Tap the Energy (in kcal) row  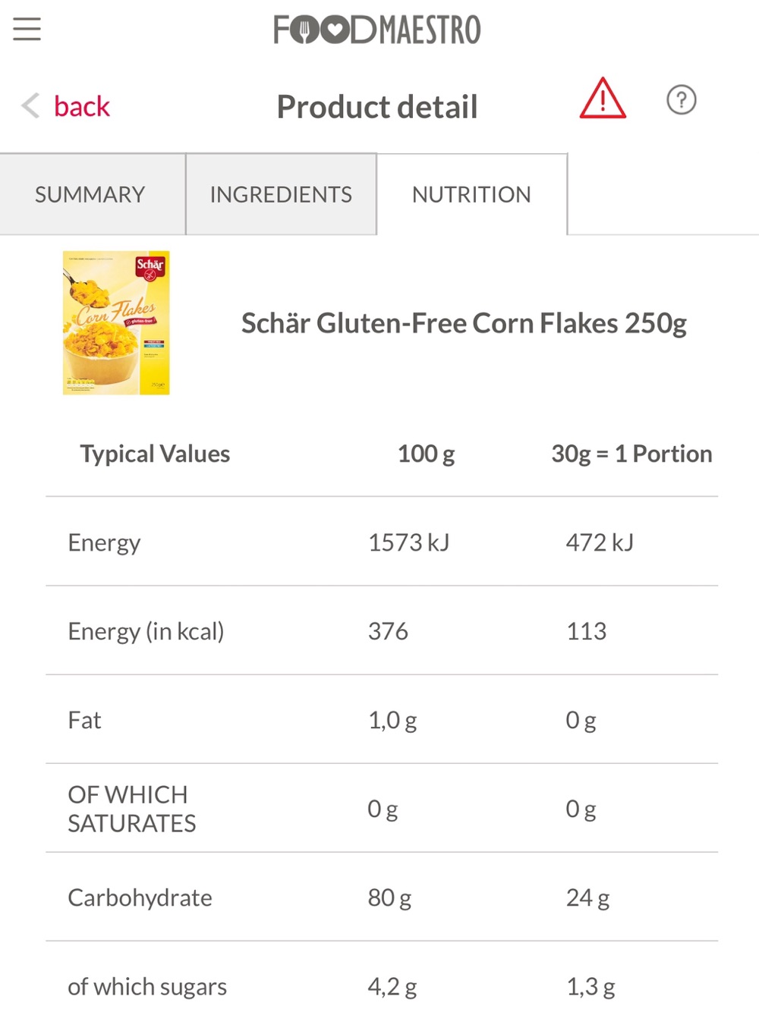pyautogui.click(x=382, y=631)
